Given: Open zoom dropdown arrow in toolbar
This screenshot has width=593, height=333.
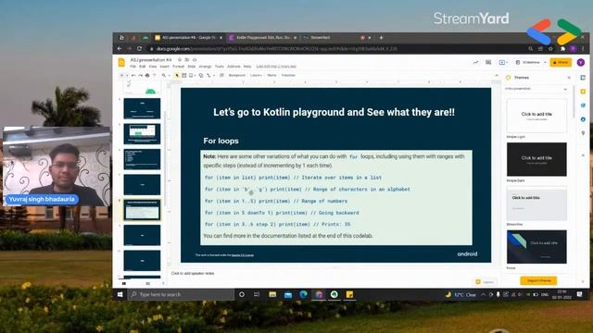Looking at the screenshot, I should click(x=169, y=76).
